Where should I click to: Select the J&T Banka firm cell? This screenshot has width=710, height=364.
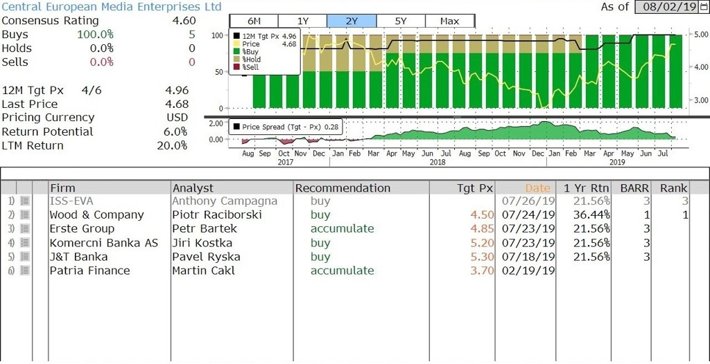tap(110, 257)
